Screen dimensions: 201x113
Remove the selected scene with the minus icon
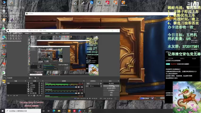point(11,96)
